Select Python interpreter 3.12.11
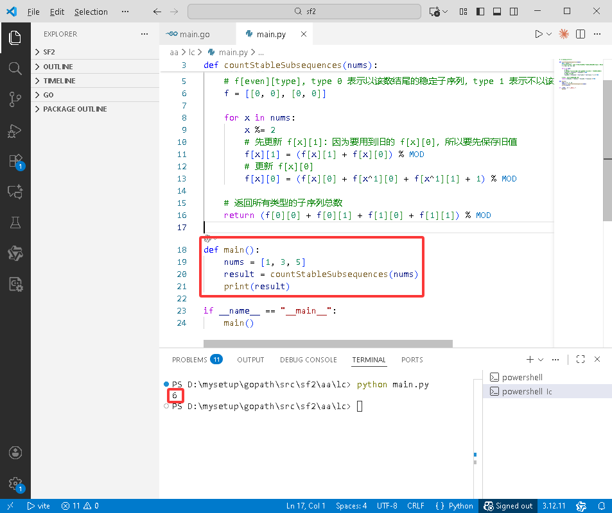Viewport: 612px width, 513px height. 554,506
